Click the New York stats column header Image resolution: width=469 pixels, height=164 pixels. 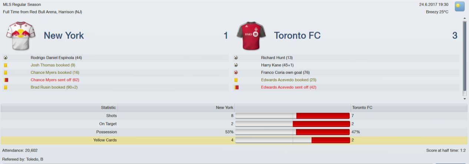[176, 107]
